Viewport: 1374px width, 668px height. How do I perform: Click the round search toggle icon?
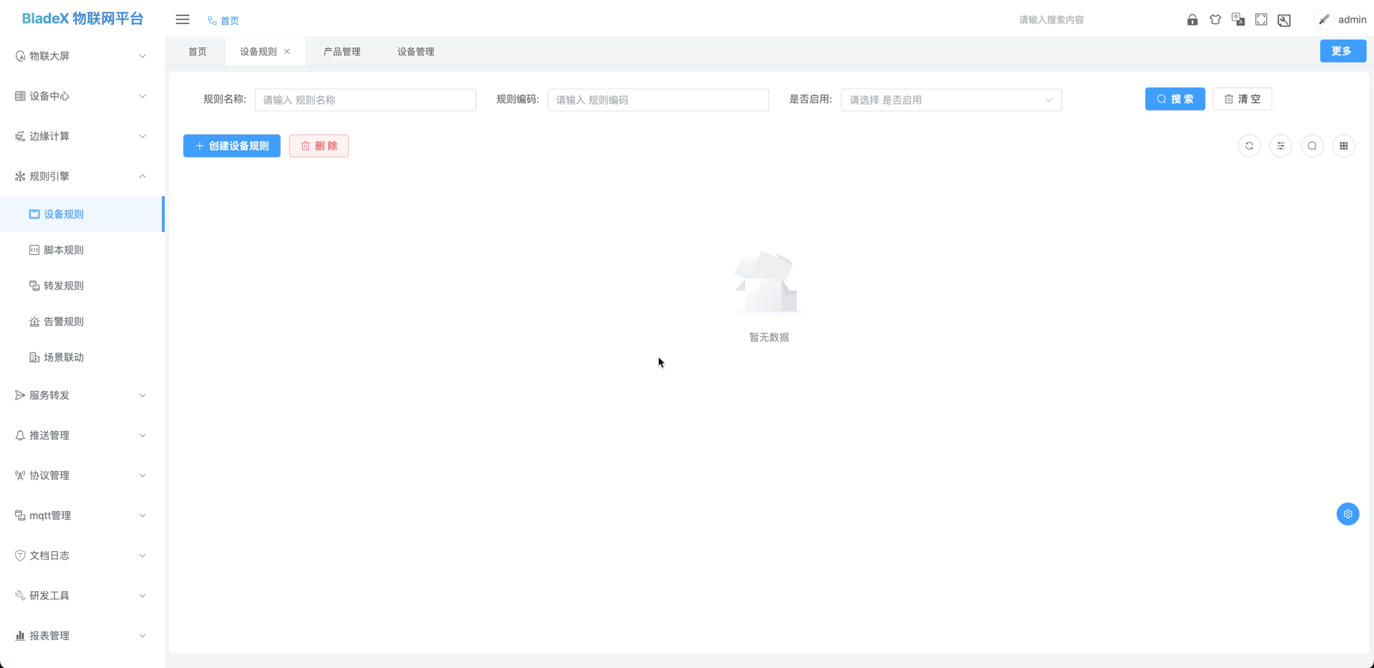[x=1312, y=146]
